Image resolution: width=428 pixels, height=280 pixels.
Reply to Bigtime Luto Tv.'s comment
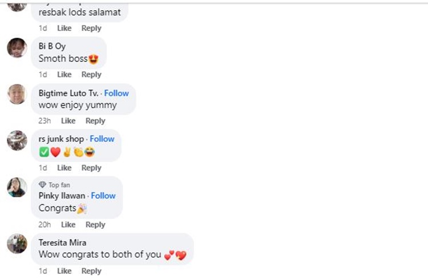[95, 121]
